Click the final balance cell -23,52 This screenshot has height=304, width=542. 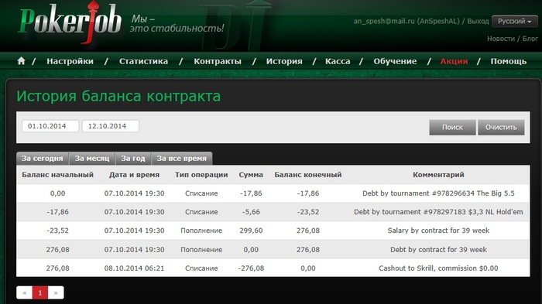[308, 212]
